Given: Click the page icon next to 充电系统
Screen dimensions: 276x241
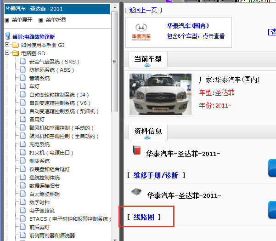Looking at the screenshot, I should [x=23, y=144].
